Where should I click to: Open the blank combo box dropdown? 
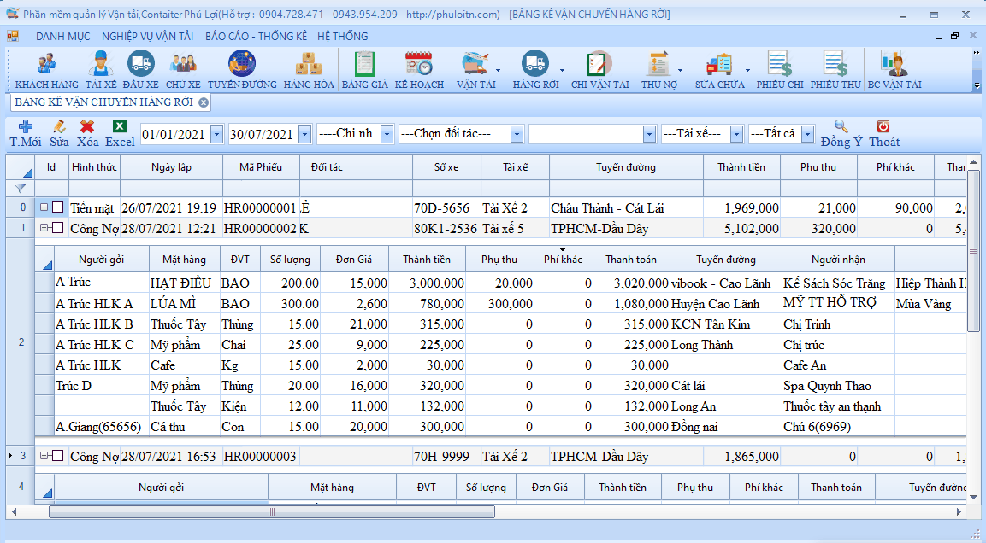[x=650, y=134]
